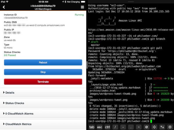Select the archive/index.html line
The image size is (174, 130).
(131, 91)
